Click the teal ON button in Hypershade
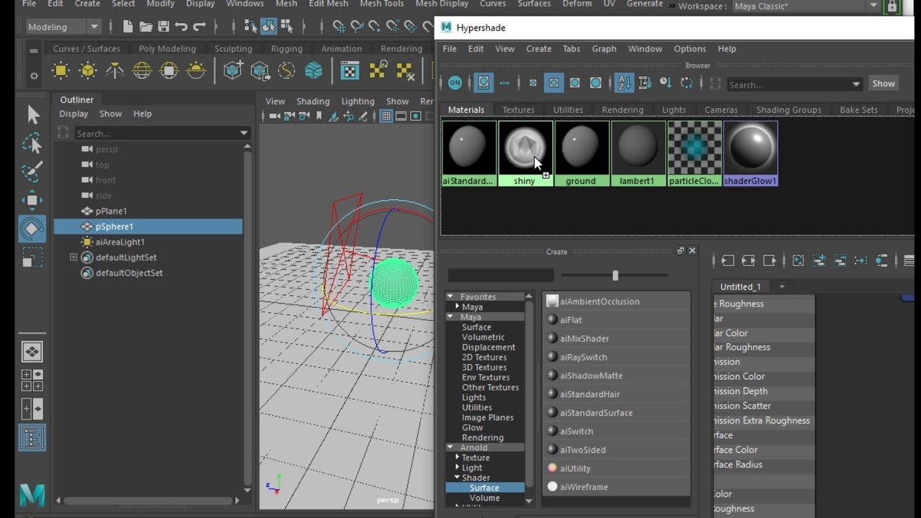 [455, 83]
